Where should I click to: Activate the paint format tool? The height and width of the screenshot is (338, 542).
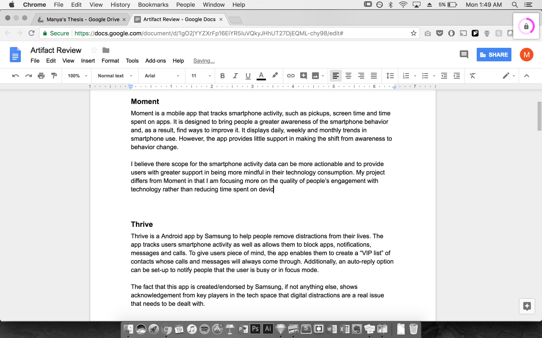54,76
